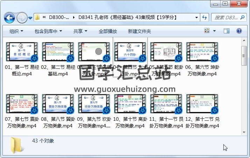Select the 10 第十节 离卦万物类象.mp4 video icon
This screenshot has width=250, height=158.
(x=128, y=104)
